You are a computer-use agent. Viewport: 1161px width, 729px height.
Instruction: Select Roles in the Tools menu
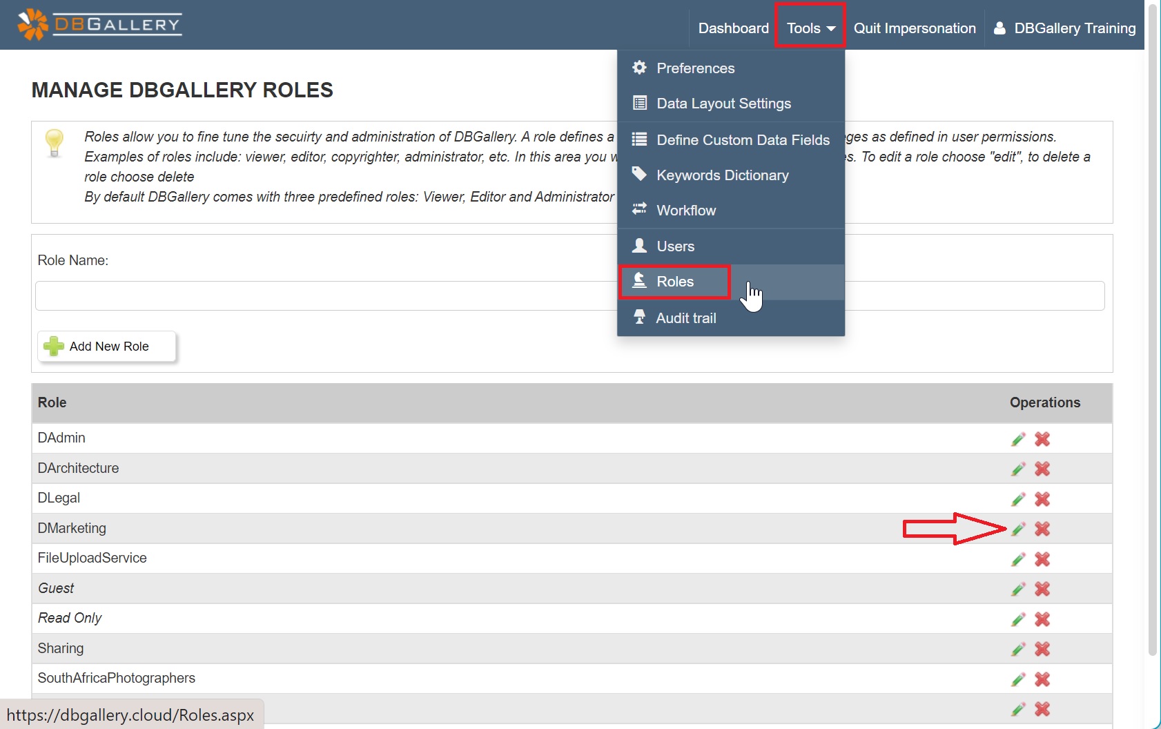[x=731, y=282]
